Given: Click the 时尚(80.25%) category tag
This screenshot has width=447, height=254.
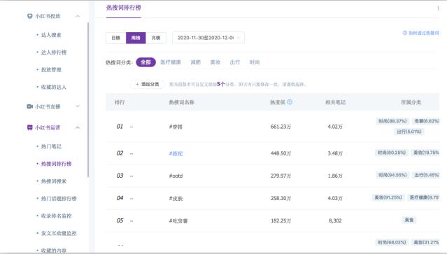Looking at the screenshot, I should click(x=392, y=153).
